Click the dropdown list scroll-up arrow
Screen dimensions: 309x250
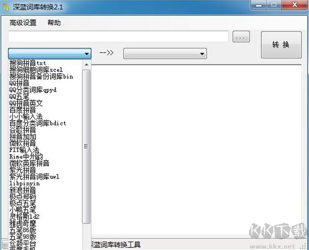86,65
